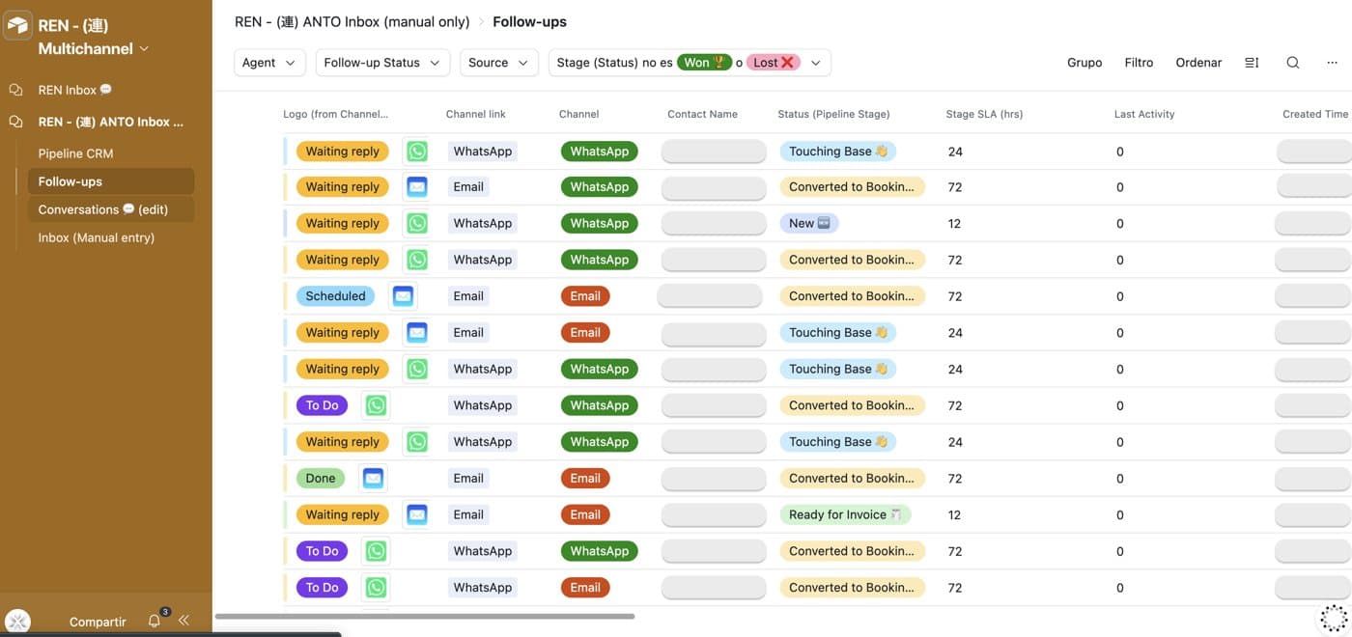Click Email channel tag in Scheduled row
Image resolution: width=1352 pixels, height=637 pixels.
(585, 296)
